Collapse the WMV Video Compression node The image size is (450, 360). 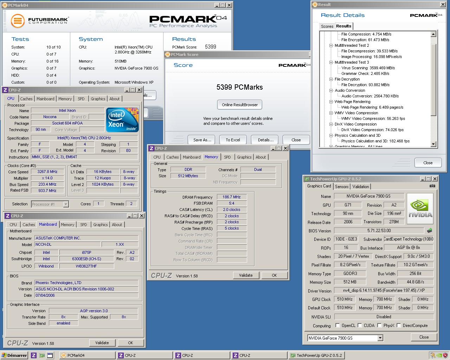[331, 113]
